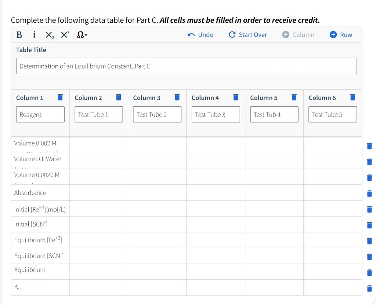Delete Column 2 with trash icon
Image resolution: width=376 pixels, height=305 pixels.
click(x=119, y=97)
